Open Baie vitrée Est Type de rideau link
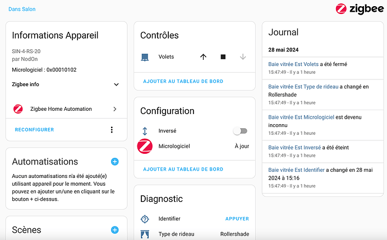 click(x=303, y=87)
